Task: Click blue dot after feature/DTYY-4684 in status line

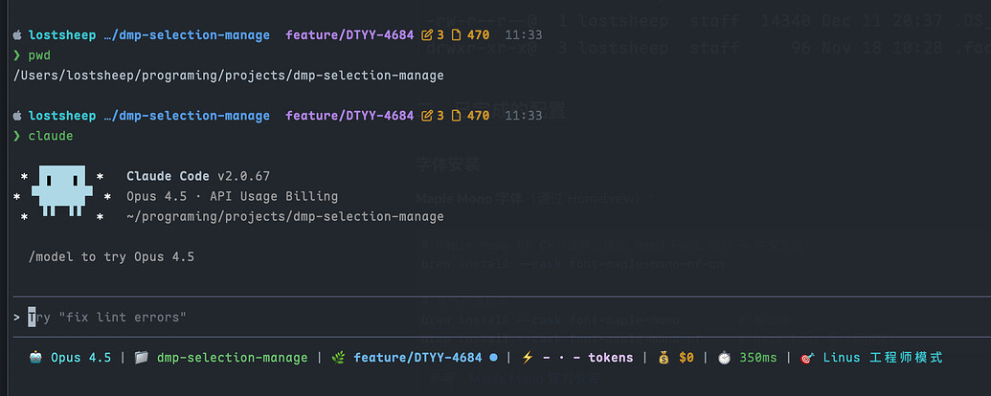Action: tap(494, 358)
